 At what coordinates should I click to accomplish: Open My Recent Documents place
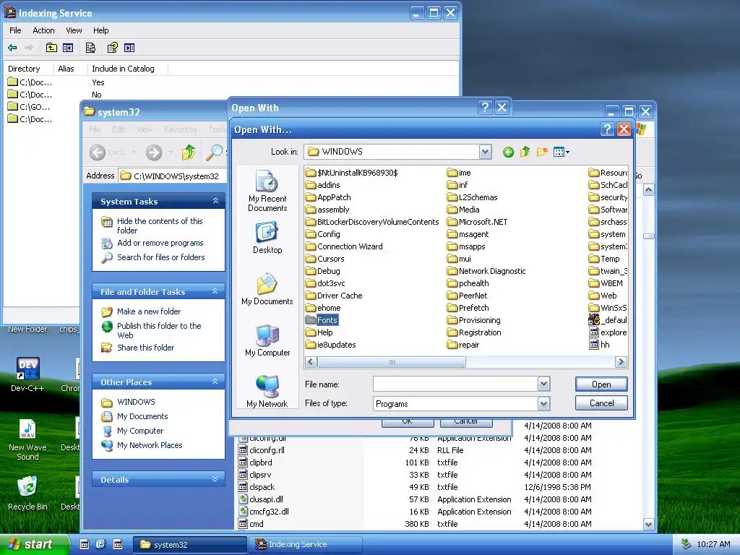tap(267, 191)
